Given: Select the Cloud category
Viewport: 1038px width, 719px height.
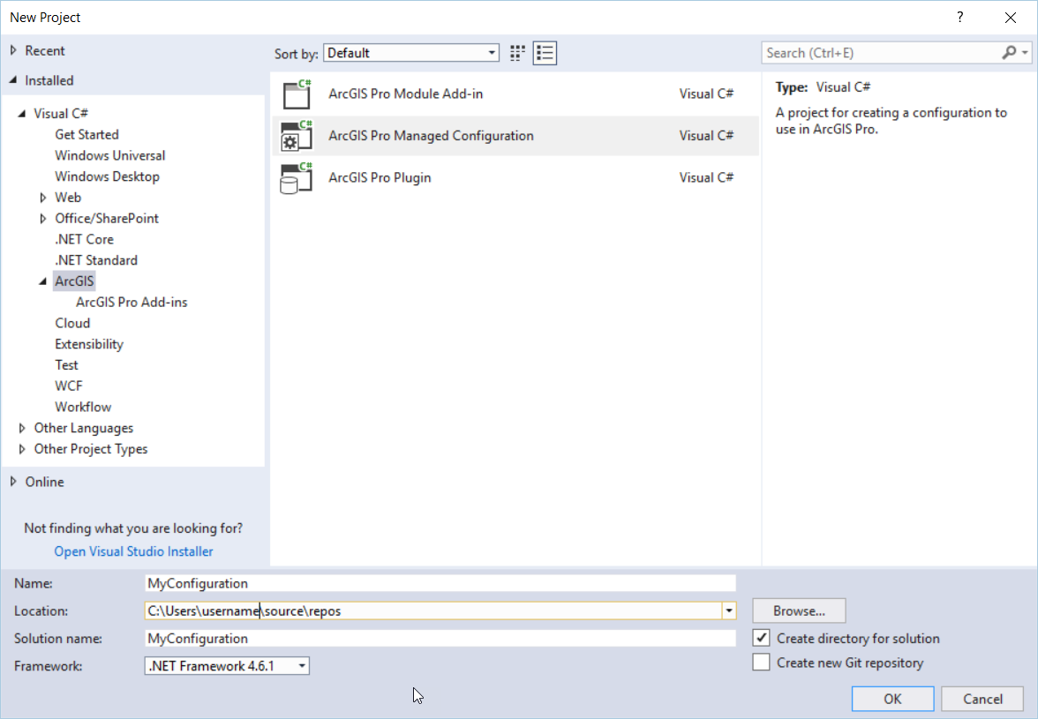Looking at the screenshot, I should (72, 324).
